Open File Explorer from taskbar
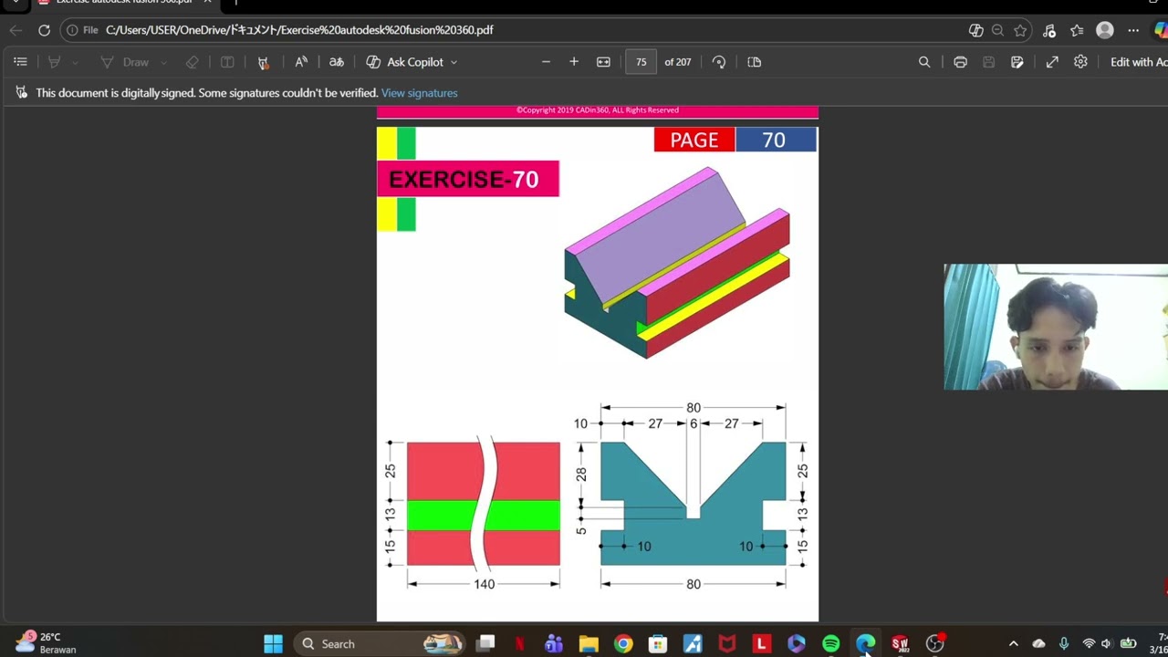1168x657 pixels. point(589,644)
